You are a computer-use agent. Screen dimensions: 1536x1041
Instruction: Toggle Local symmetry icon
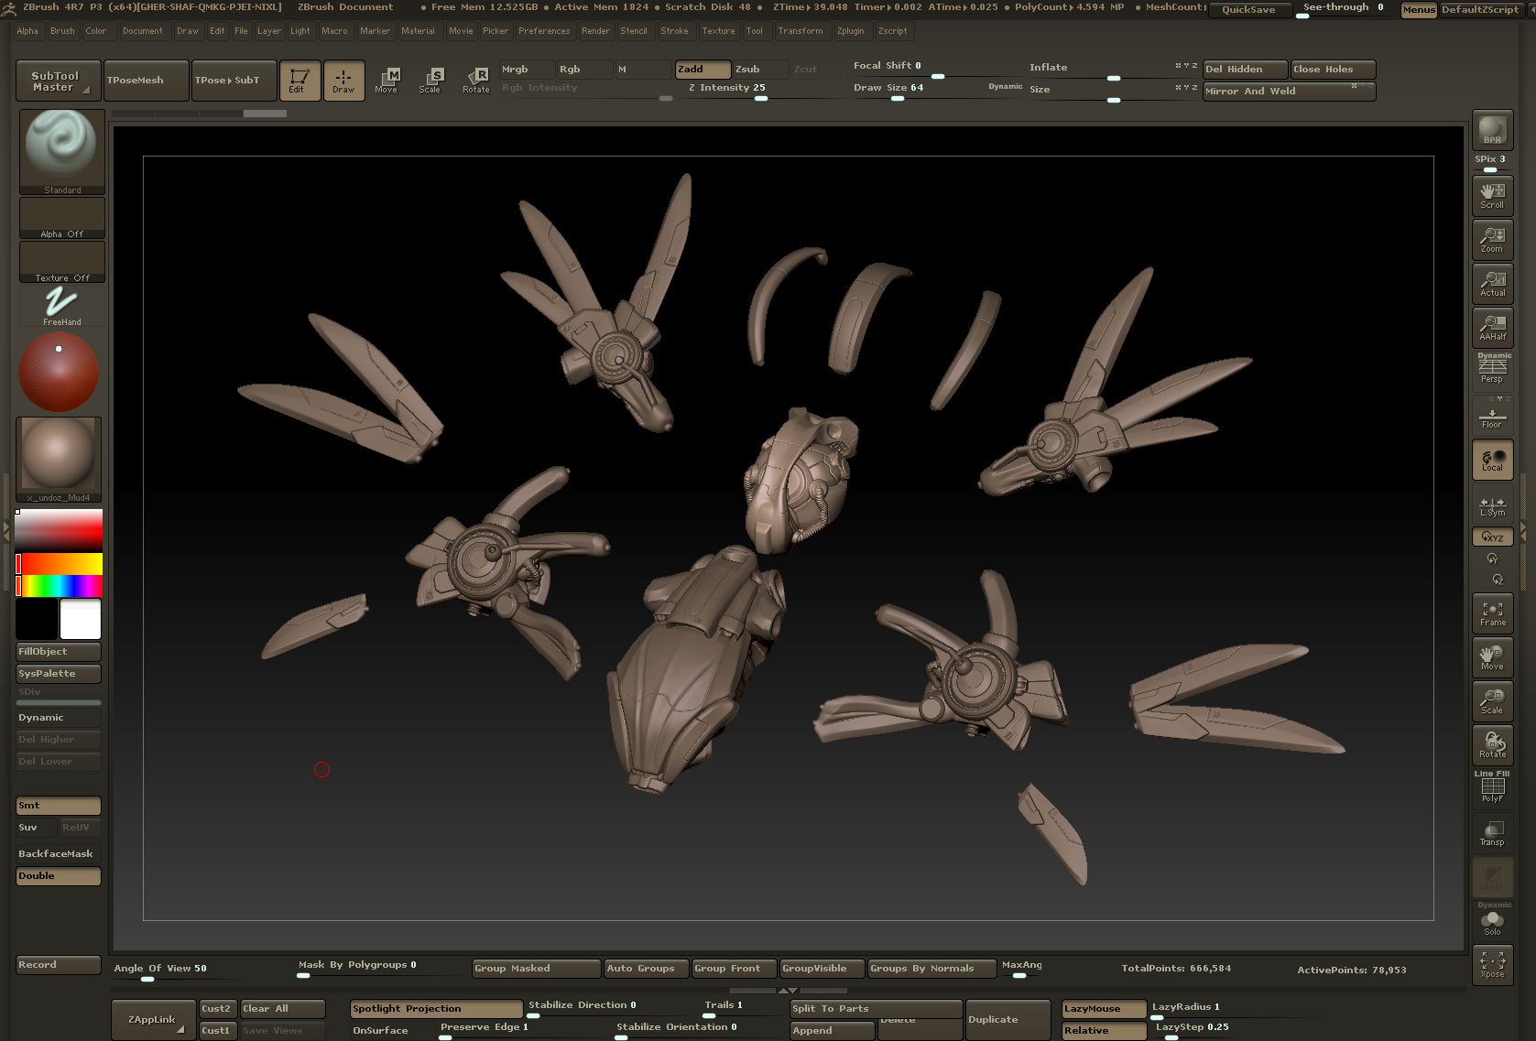click(x=1492, y=460)
